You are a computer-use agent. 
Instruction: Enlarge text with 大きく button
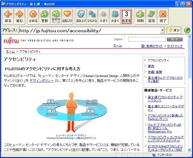[115, 16]
